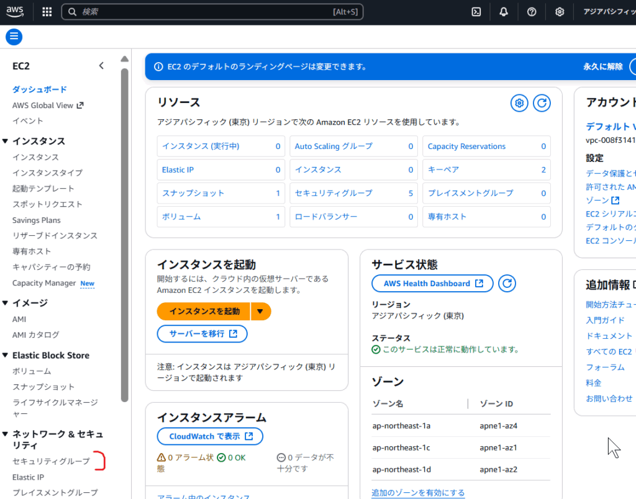Collapse the Elastic Block Store section
636x499 pixels.
pos(6,356)
